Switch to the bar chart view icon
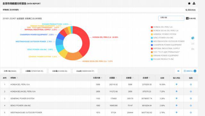 click(193, 49)
